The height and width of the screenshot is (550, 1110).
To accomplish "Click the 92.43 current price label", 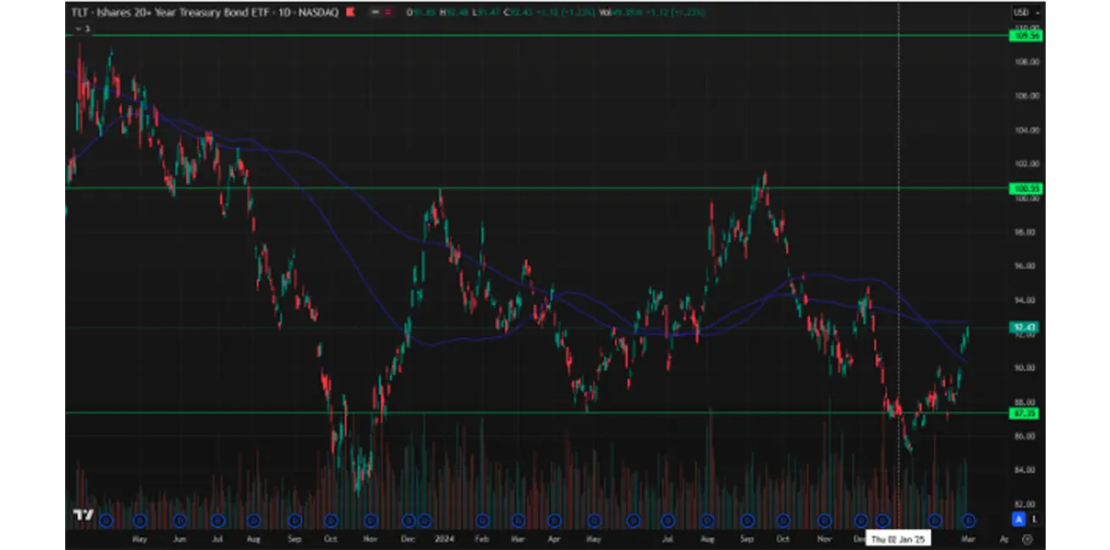I will click(x=1025, y=327).
